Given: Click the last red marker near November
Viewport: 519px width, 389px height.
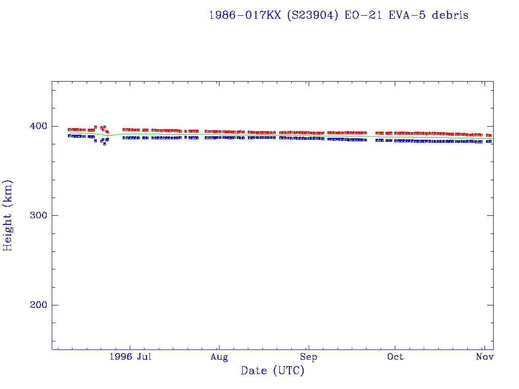Looking at the screenshot, I should click(x=490, y=135).
